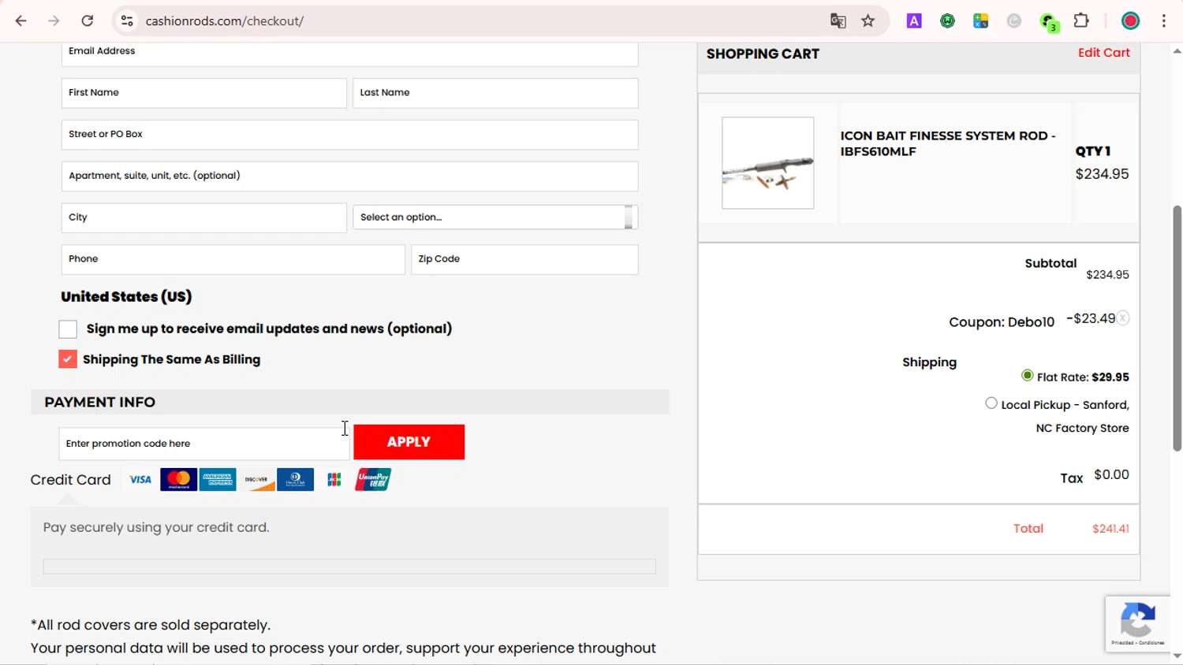Image resolution: width=1183 pixels, height=665 pixels.
Task: Open the Extensions puzzle menu
Action: pyautogui.click(x=1082, y=21)
